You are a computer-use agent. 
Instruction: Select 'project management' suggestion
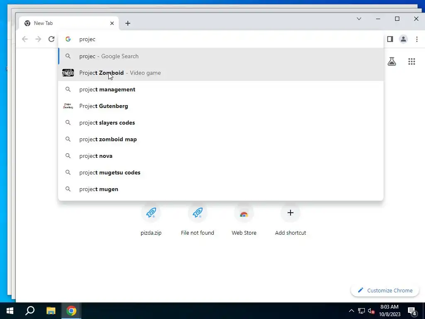point(221,90)
